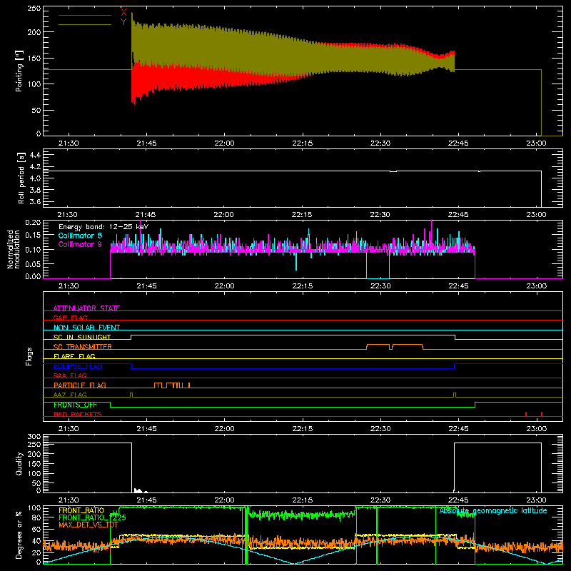The image size is (571, 571).
Task: Click the Quality axis title
Action: [x=19, y=463]
